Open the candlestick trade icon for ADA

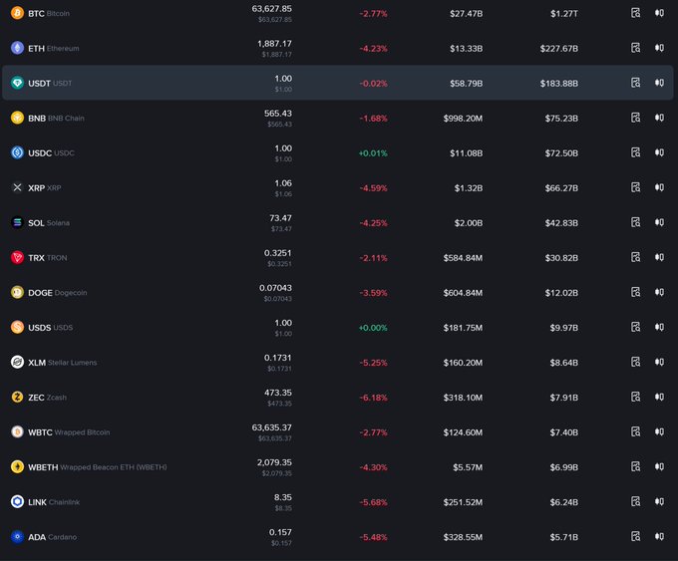pos(659,537)
